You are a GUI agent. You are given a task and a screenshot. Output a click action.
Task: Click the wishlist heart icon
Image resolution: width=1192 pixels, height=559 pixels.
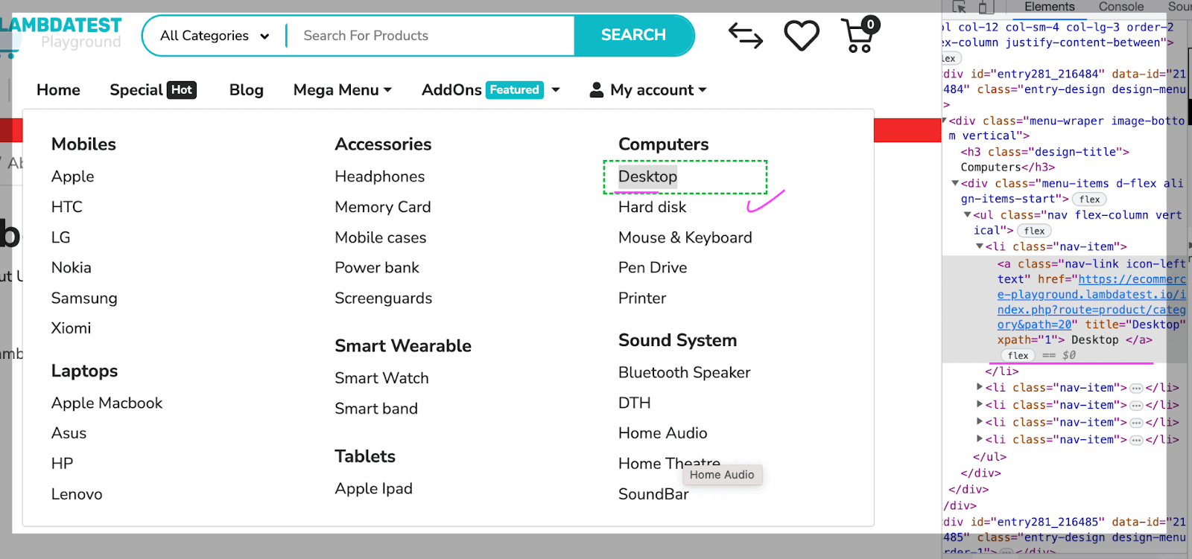click(x=802, y=36)
